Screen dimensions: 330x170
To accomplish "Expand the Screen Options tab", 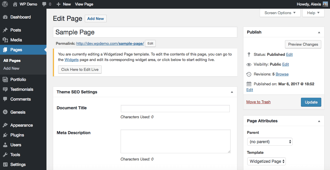I will pyautogui.click(x=280, y=13).
